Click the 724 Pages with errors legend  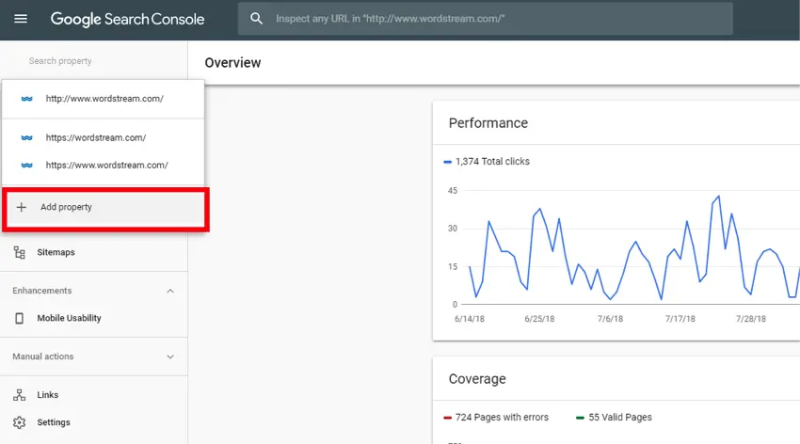click(496, 418)
